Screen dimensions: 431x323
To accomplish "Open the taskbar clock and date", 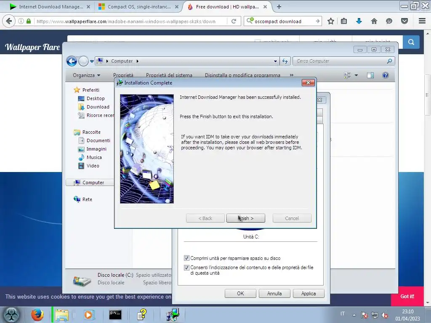I will click(x=407, y=315).
